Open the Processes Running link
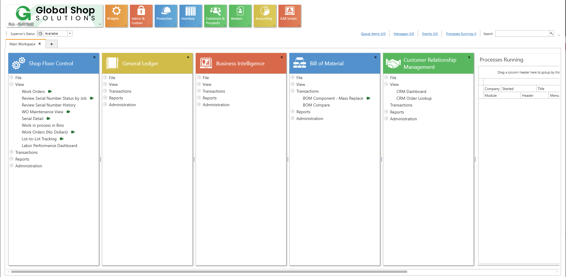 point(461,34)
